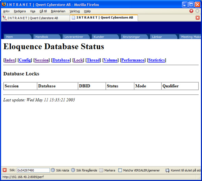The image size is (202, 181).
Task: Click the find bar wrap-around message icon
Action: (167, 170)
